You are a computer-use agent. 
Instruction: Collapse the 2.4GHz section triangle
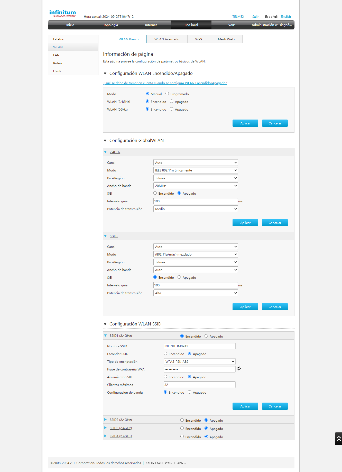pyautogui.click(x=105, y=152)
